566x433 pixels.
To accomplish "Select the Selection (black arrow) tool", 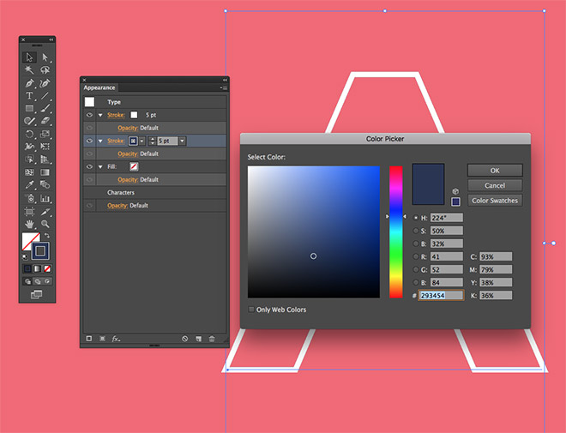I will click(x=29, y=57).
